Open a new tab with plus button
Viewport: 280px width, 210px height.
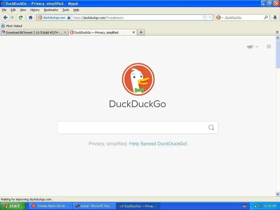(141, 32)
